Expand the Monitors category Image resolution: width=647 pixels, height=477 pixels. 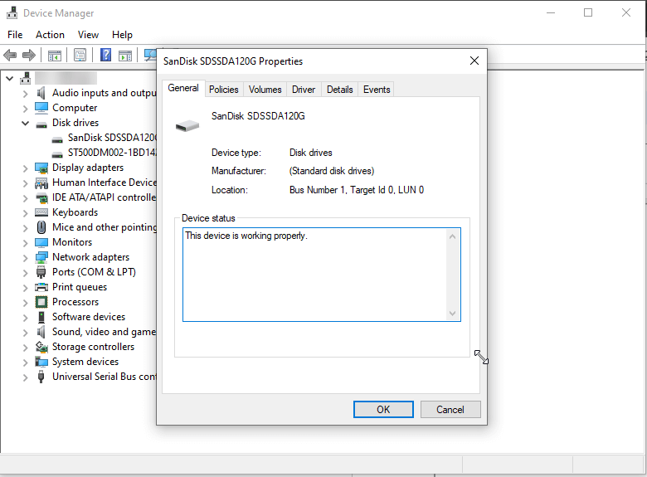point(26,242)
